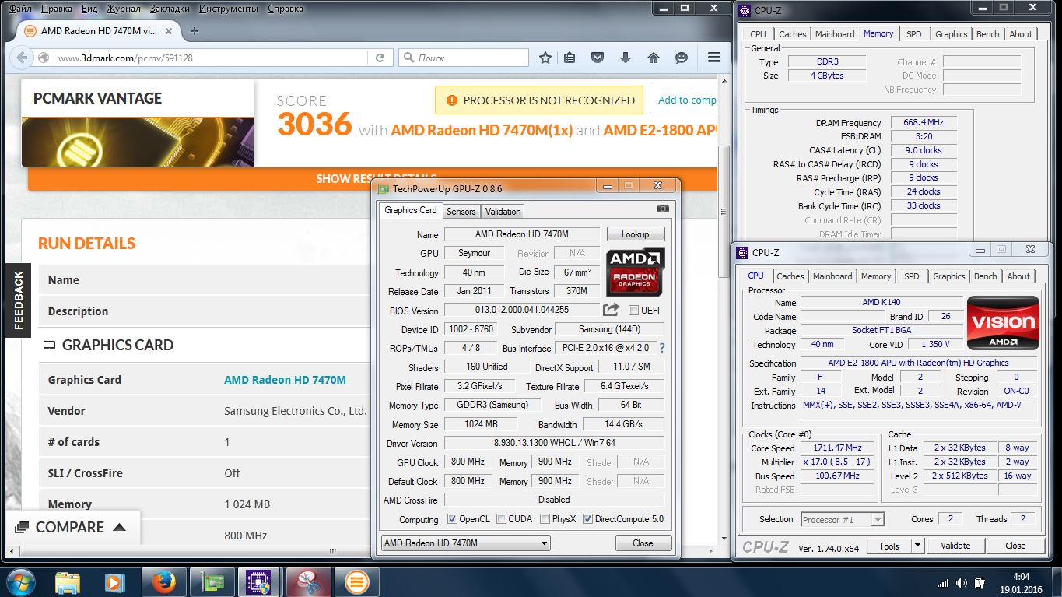Open Graphics tab in upper CPU-Z window
Image resolution: width=1062 pixels, height=597 pixels.
click(951, 34)
